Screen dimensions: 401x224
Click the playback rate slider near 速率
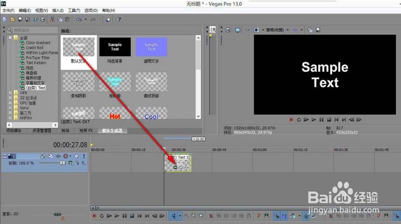[x=58, y=214]
